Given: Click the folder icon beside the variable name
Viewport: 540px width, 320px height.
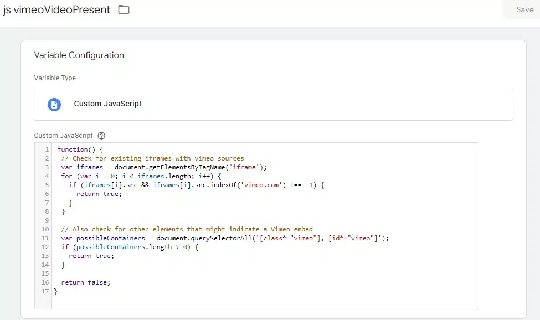Looking at the screenshot, I should click(x=124, y=10).
